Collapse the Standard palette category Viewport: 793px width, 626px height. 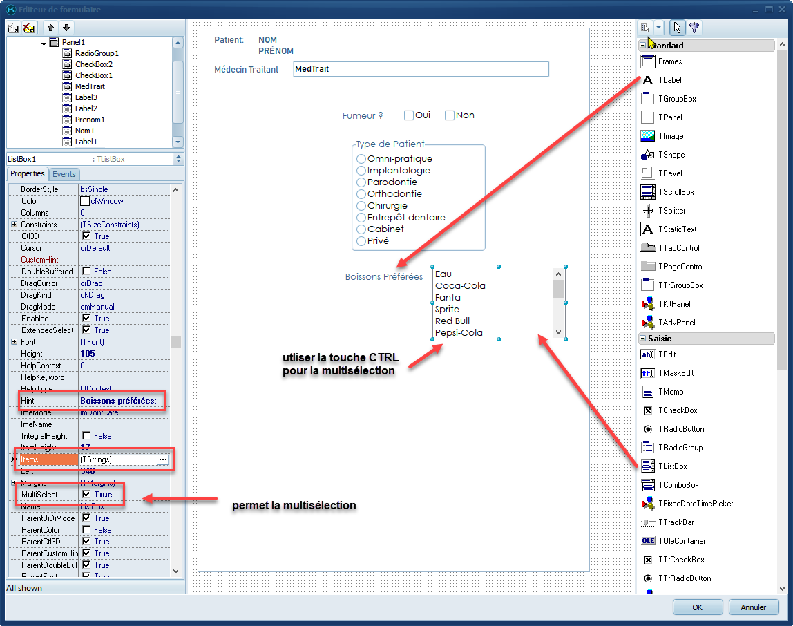tap(643, 46)
